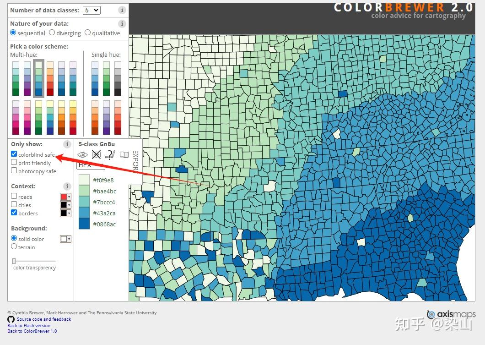Open the roads red color dropdown
Screen dimensions: 485x345
tap(65, 197)
